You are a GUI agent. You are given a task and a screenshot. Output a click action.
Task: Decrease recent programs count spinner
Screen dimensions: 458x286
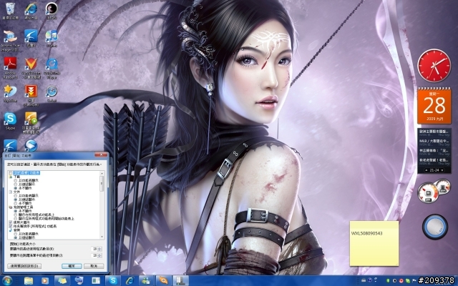(100, 250)
